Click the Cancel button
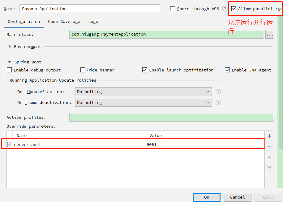The width and height of the screenshot is (283, 202). coord(237,197)
